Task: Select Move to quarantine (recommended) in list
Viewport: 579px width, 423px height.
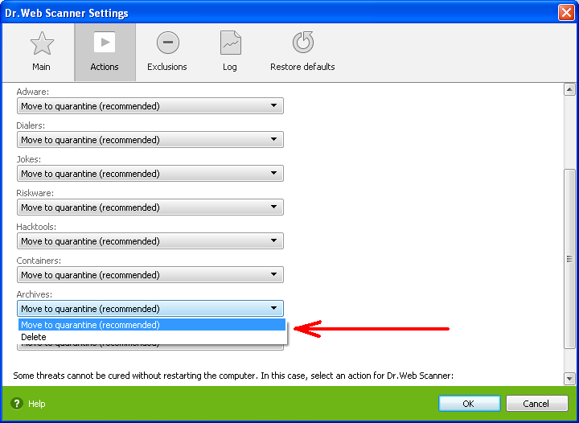Action: tap(152, 325)
